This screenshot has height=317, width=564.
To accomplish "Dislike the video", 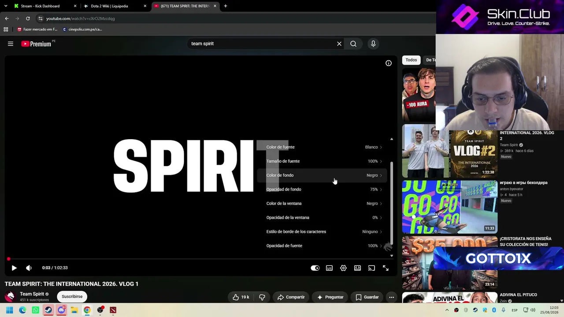I will click(262, 297).
